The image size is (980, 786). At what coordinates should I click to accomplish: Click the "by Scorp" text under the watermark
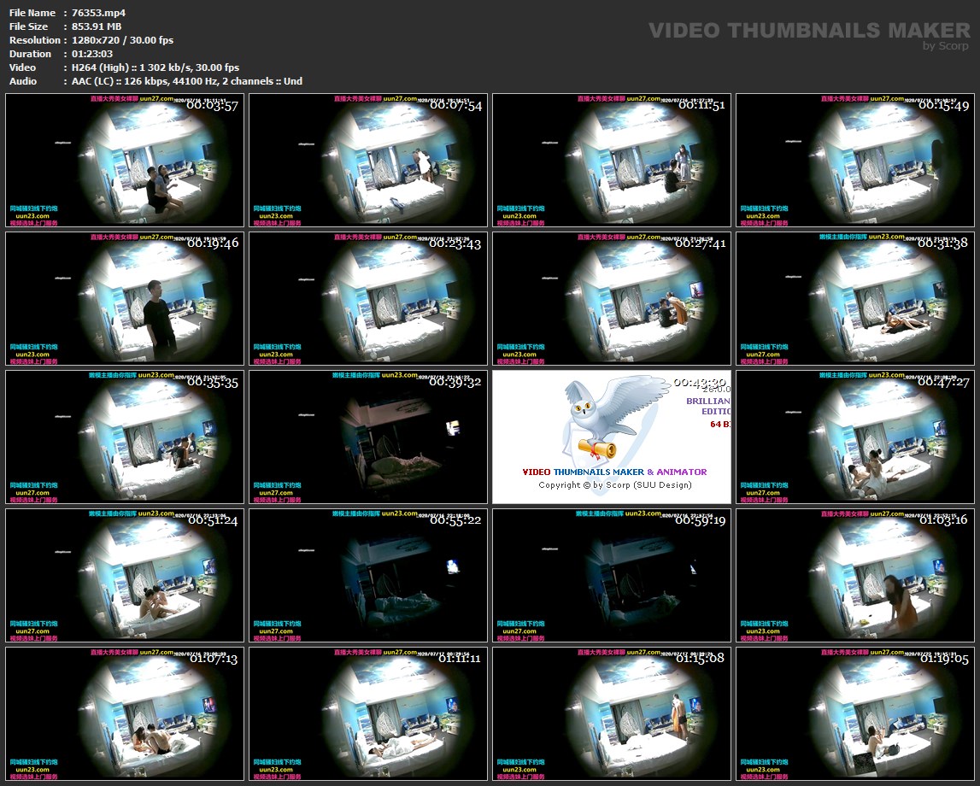pyautogui.click(x=945, y=46)
